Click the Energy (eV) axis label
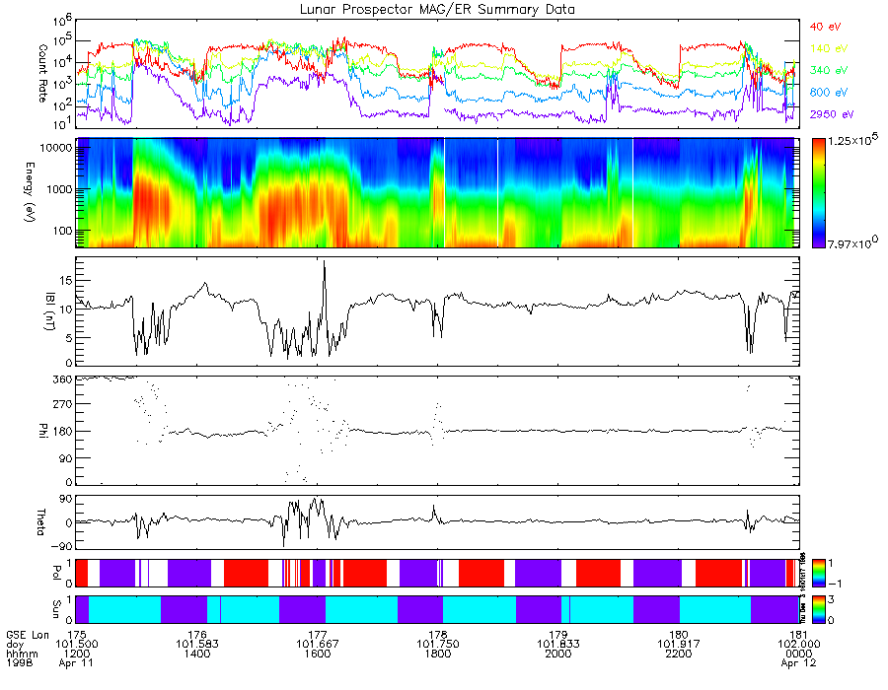The image size is (888, 690). click(30, 192)
